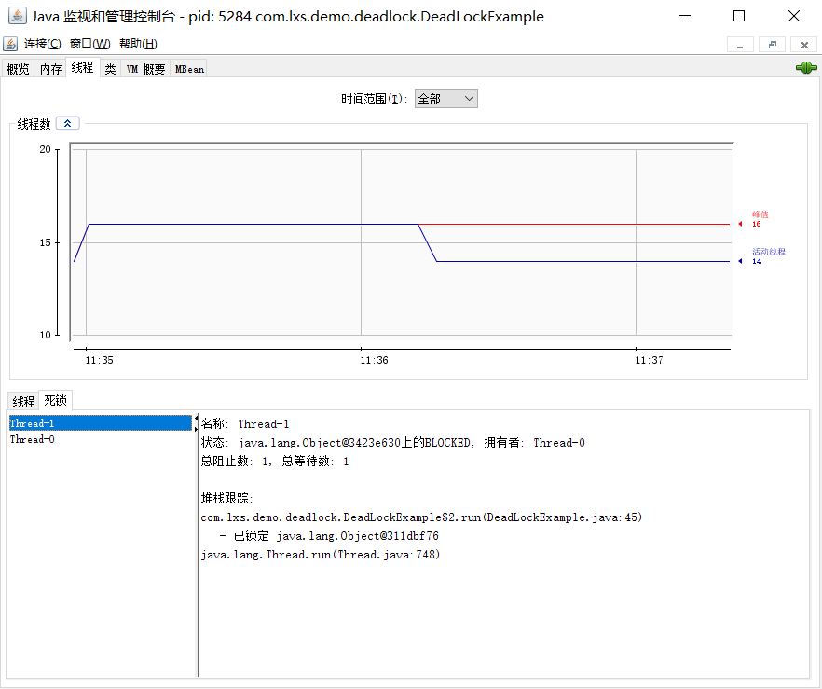Select Thread-1 in the deadlock list
This screenshot has height=689, width=822.
point(101,423)
